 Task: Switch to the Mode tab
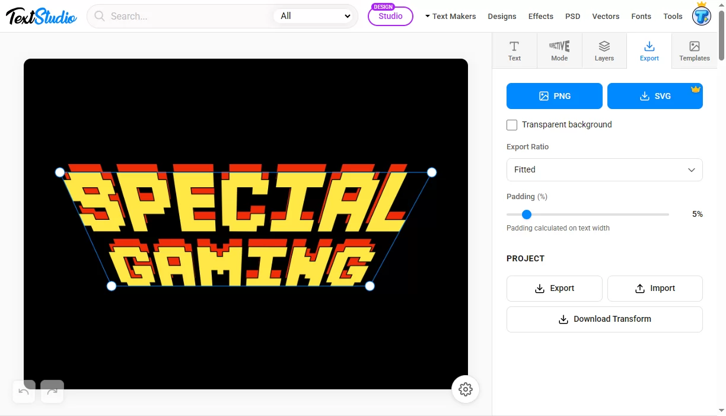point(559,51)
